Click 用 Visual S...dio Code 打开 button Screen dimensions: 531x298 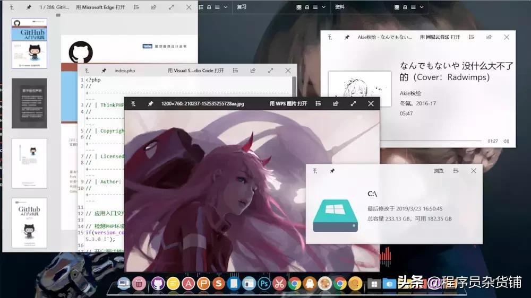[x=196, y=71]
